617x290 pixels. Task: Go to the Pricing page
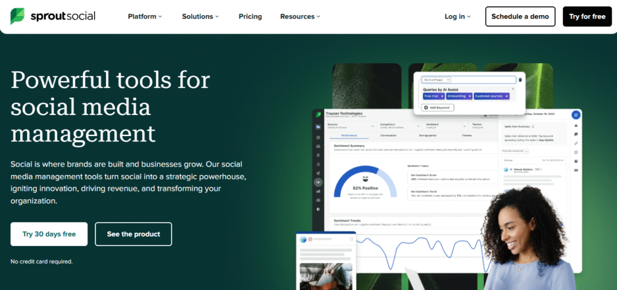tap(250, 16)
